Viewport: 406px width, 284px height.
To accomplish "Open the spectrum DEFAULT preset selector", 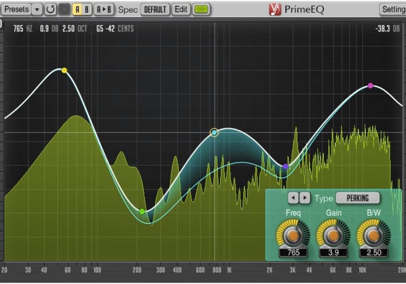I will (155, 9).
